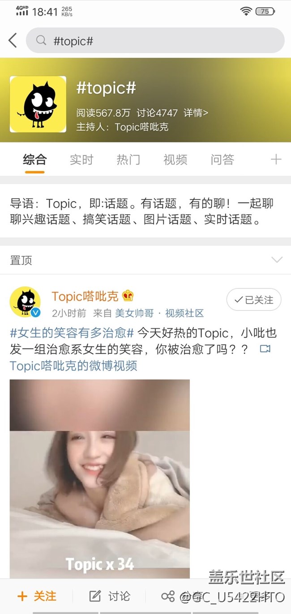Add a tab with the plus icon

point(276,159)
